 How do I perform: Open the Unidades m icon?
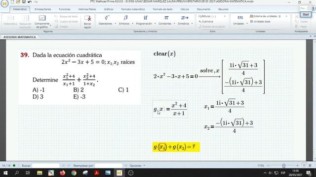tap(240, 18)
